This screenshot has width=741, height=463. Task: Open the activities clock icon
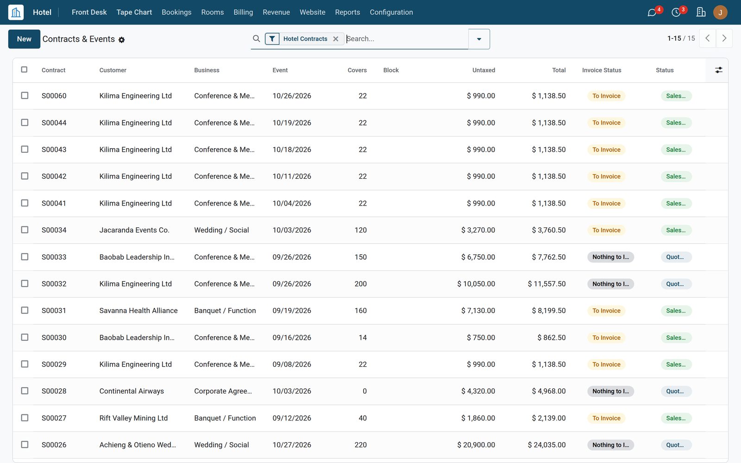pos(676,13)
